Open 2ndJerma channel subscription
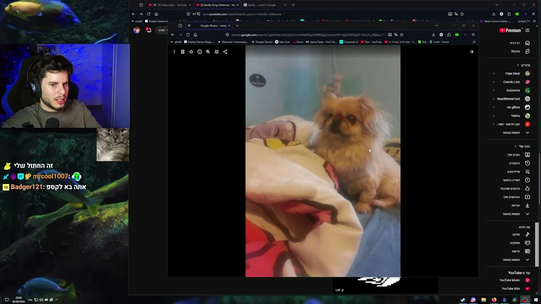541x304 pixels. [x=511, y=90]
